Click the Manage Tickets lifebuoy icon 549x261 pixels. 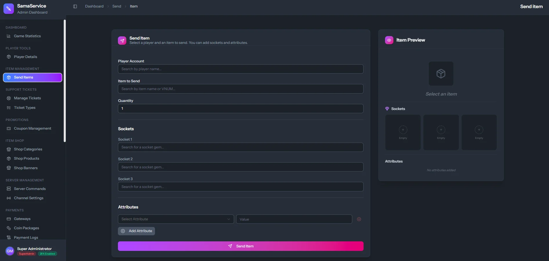9,98
